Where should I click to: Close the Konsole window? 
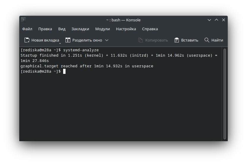tap(224, 20)
